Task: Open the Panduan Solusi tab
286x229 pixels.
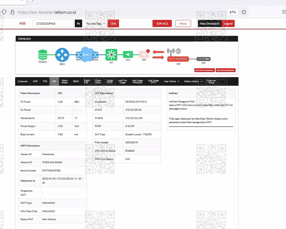Action: pyautogui.click(x=212, y=81)
